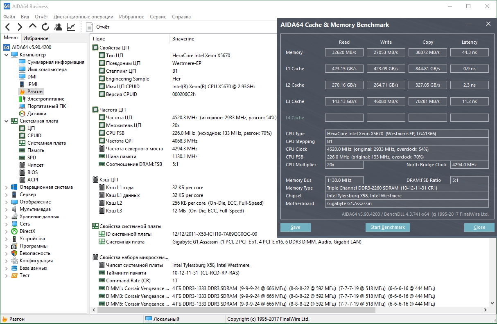Open the Файл menu
Screen dimensions: 497x324
pyautogui.click(x=9, y=17)
